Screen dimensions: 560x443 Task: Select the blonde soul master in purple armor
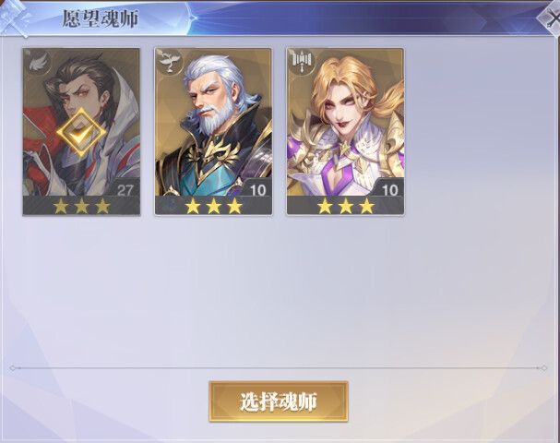pyautogui.click(x=345, y=131)
